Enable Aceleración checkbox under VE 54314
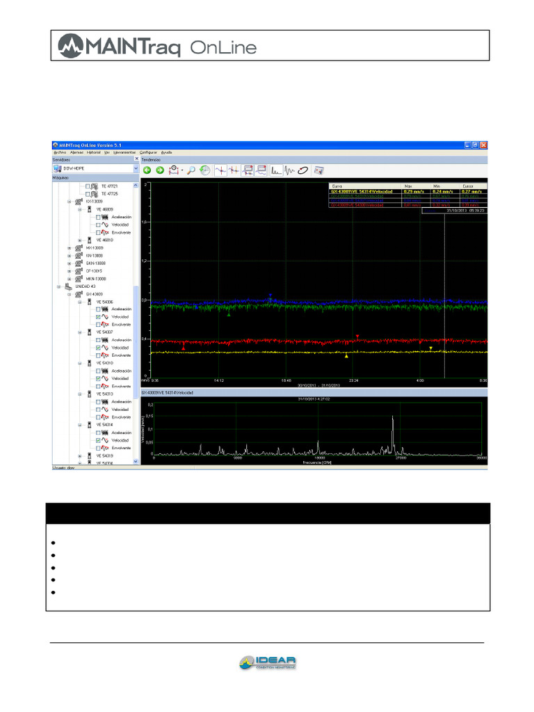The height and width of the screenshot is (712, 534). coord(99,432)
